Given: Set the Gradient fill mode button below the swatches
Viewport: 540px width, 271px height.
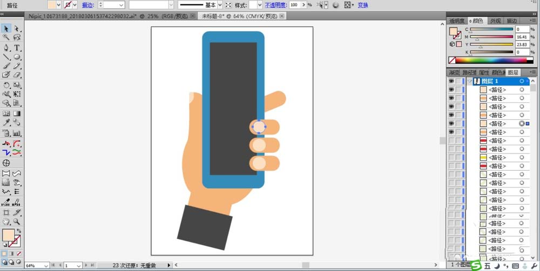Looking at the screenshot, I should tap(11, 253).
